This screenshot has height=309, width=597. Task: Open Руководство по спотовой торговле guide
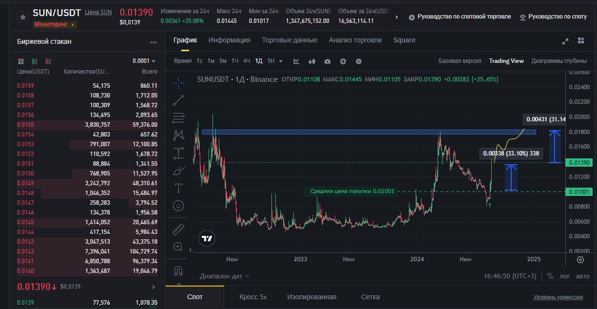click(460, 17)
